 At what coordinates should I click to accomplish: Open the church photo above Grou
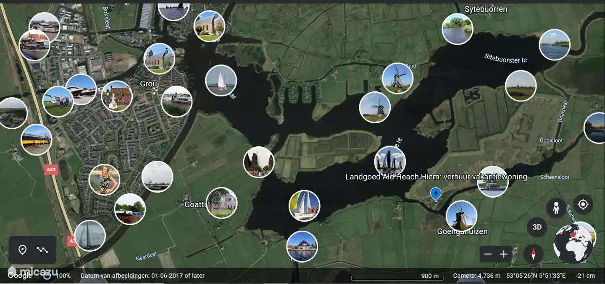click(160, 58)
